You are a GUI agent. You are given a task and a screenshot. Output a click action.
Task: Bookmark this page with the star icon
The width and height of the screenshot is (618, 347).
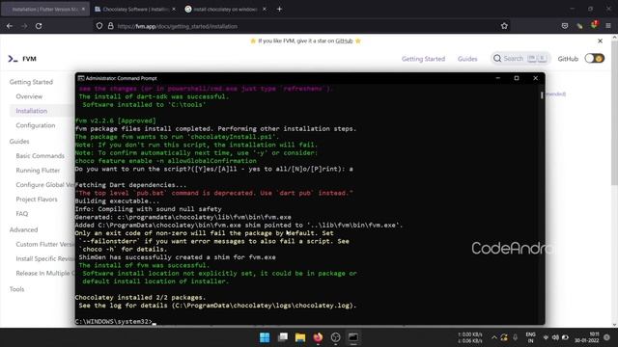504,26
